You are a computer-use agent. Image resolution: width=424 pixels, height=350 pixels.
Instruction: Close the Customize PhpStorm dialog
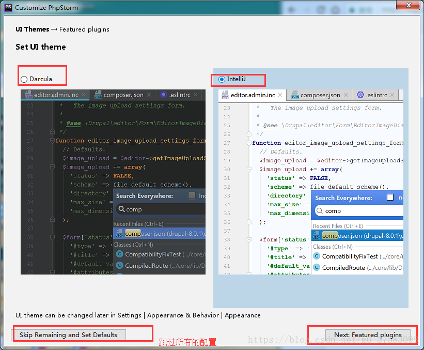409,5
